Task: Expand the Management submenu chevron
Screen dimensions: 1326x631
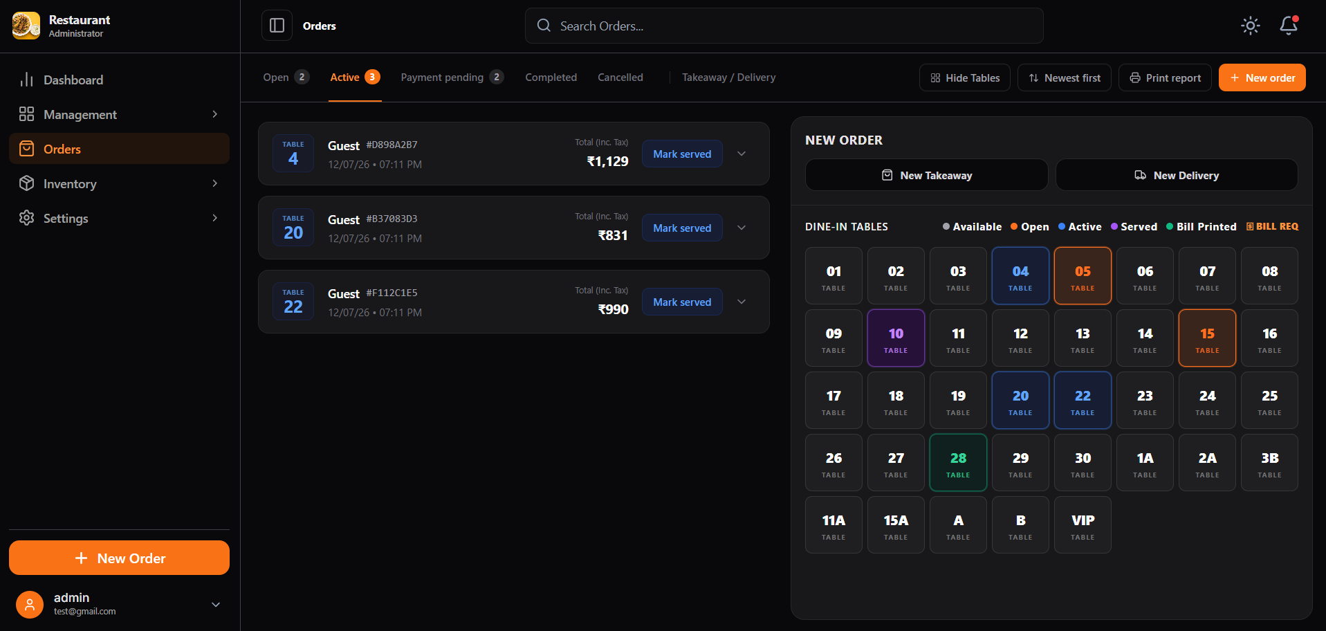Action: pyautogui.click(x=214, y=114)
